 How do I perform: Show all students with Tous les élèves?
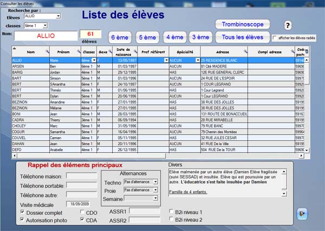click(x=242, y=37)
